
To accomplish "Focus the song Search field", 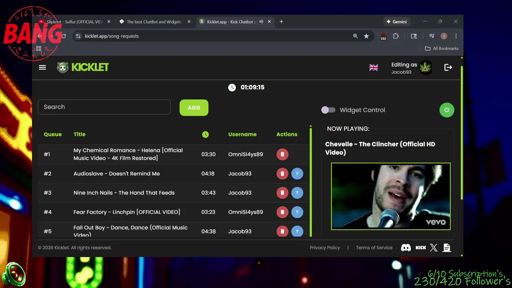I will (104, 107).
